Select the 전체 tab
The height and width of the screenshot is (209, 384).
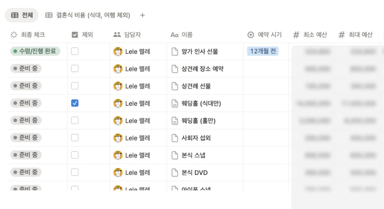pyautogui.click(x=22, y=15)
